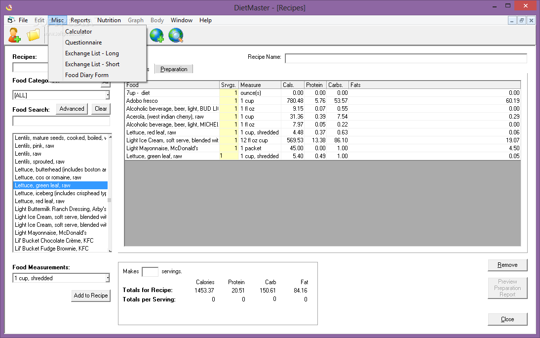This screenshot has height=338, width=540.
Task: Click the add new client toolbar icon
Action: click(x=14, y=35)
